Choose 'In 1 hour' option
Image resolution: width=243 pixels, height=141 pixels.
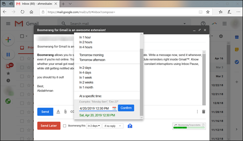85,37
